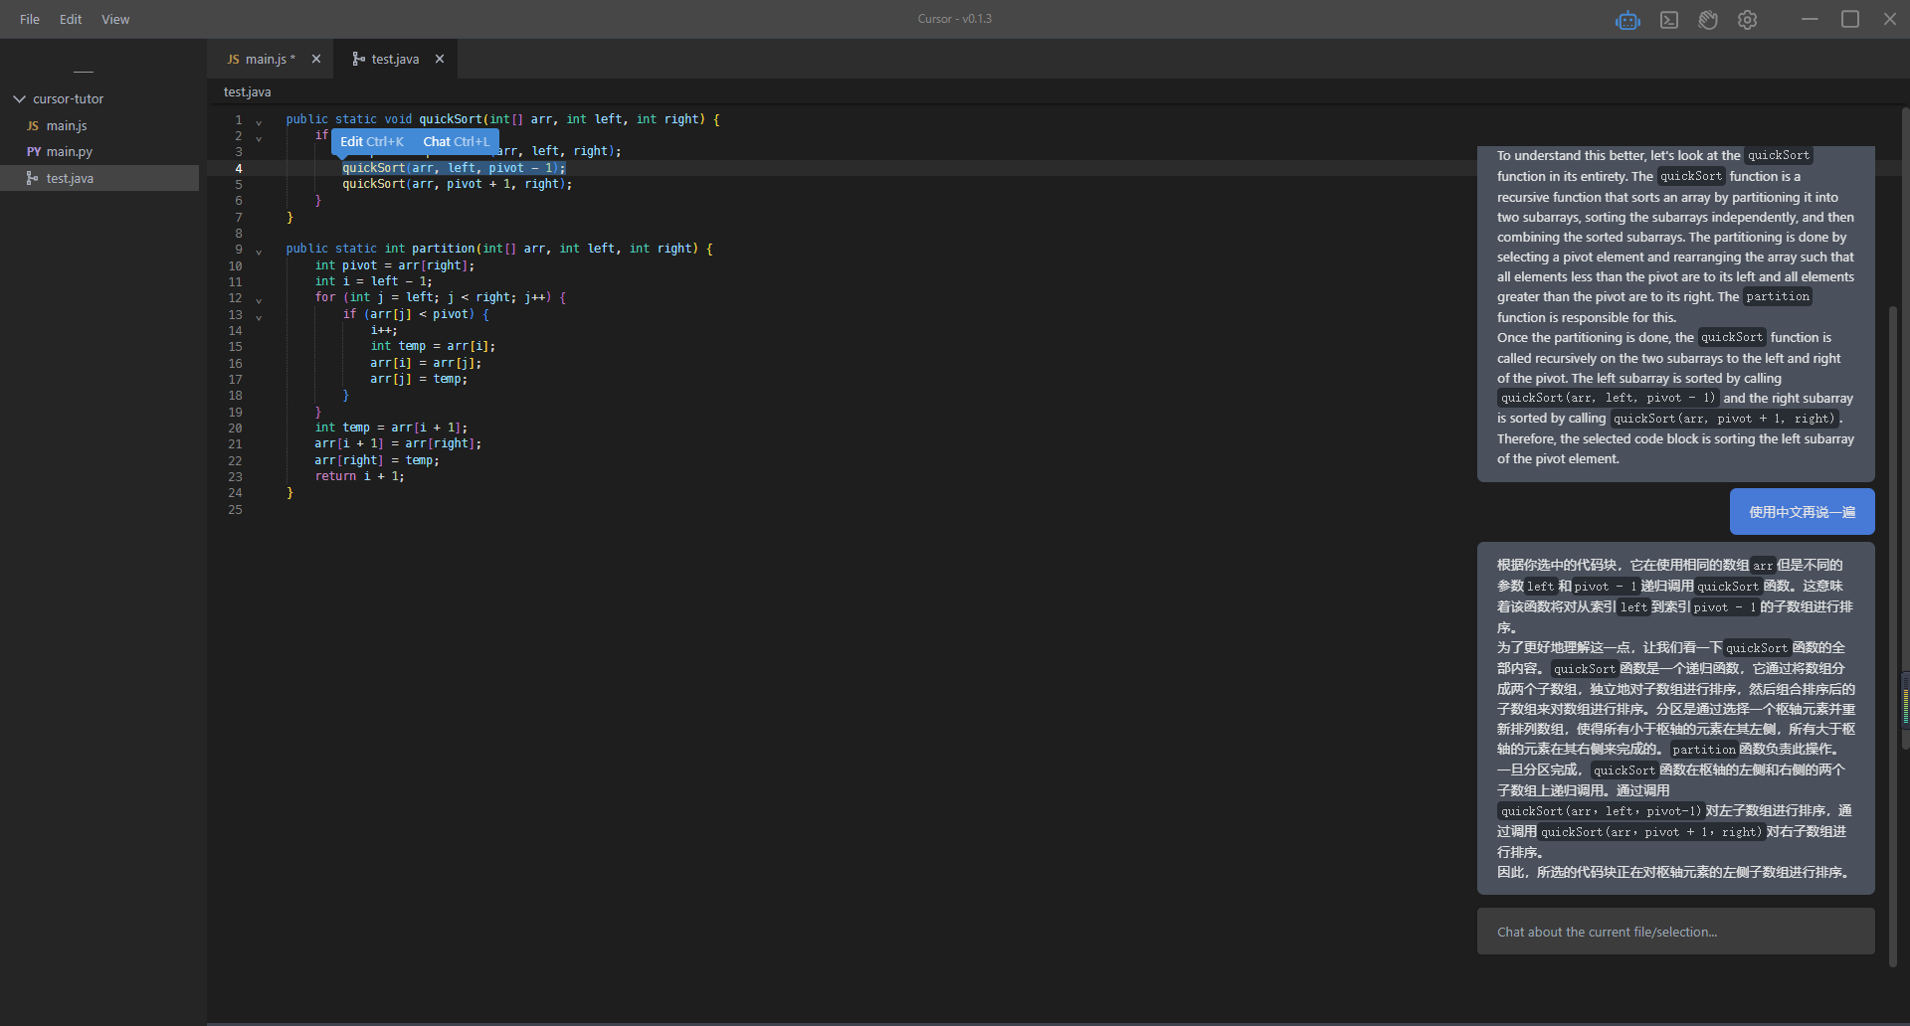Open the View menu

coord(115,19)
